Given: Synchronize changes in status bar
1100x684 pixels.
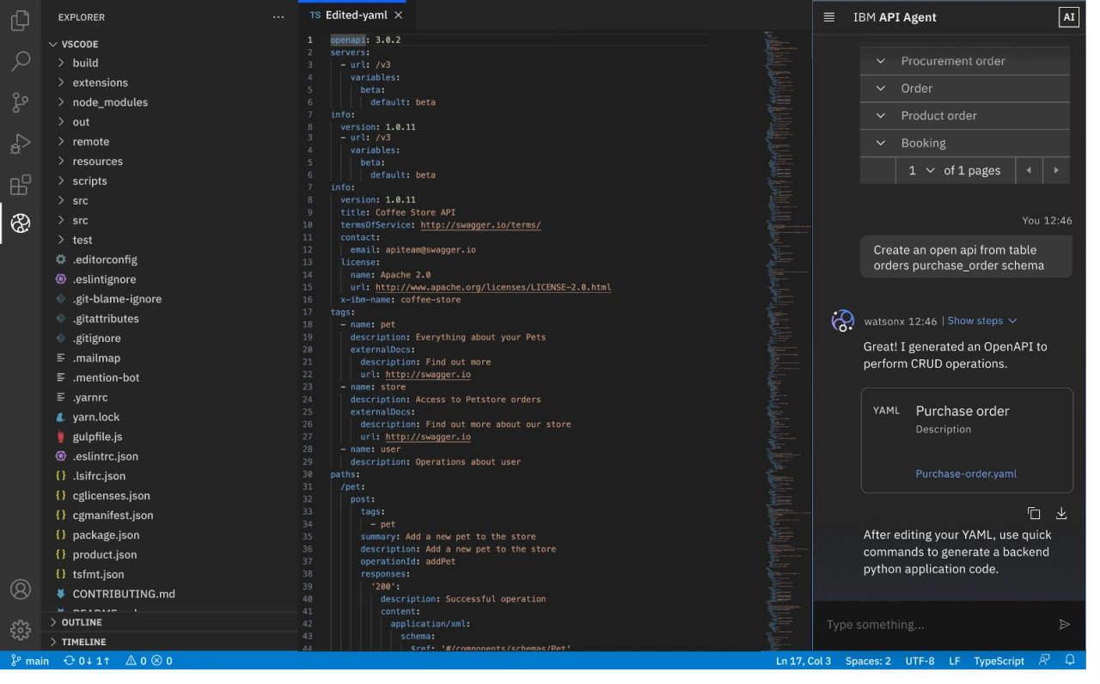Looking at the screenshot, I should pos(87,661).
